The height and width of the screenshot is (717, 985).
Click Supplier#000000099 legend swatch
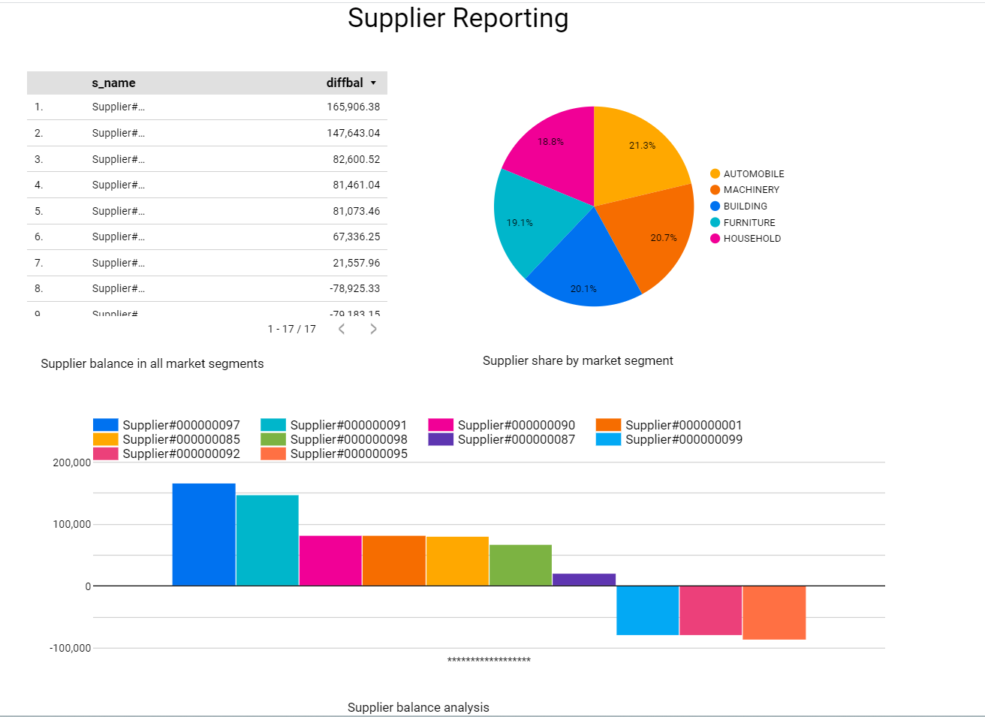(x=609, y=439)
